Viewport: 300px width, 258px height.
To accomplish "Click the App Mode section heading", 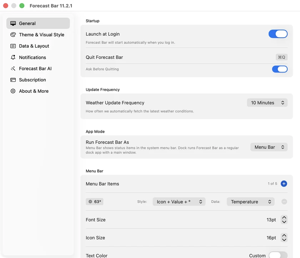I will [95, 131].
